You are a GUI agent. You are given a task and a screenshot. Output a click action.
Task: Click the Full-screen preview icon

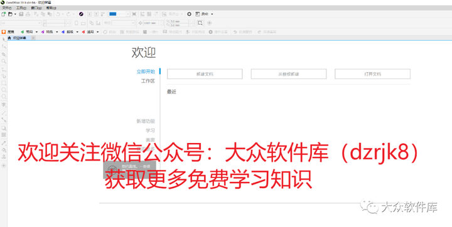coord(134,14)
